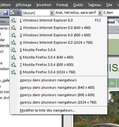Click preview icon beside item 7 Firefox
Image resolution: width=119 pixels, height=127 pixels.
point(13,65)
